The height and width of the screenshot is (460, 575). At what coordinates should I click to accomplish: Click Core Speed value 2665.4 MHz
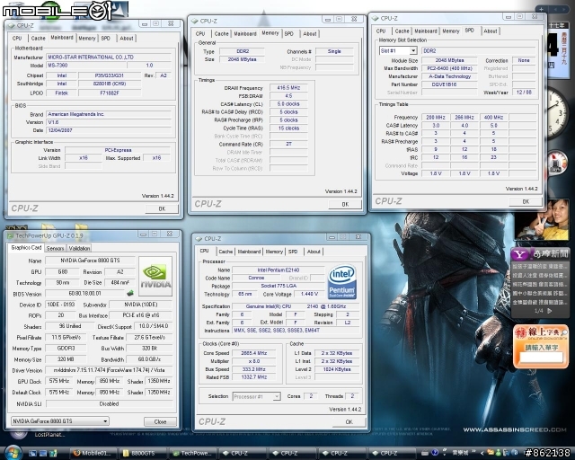click(253, 353)
